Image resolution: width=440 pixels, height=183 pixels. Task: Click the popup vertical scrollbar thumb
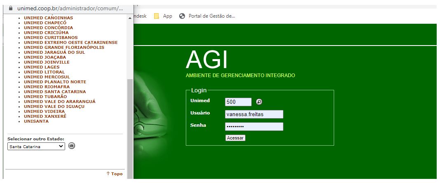130,128
